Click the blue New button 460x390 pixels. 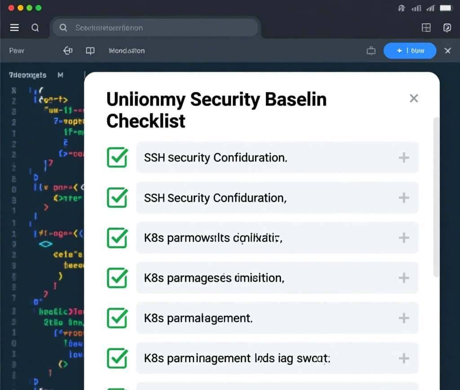[x=410, y=51]
